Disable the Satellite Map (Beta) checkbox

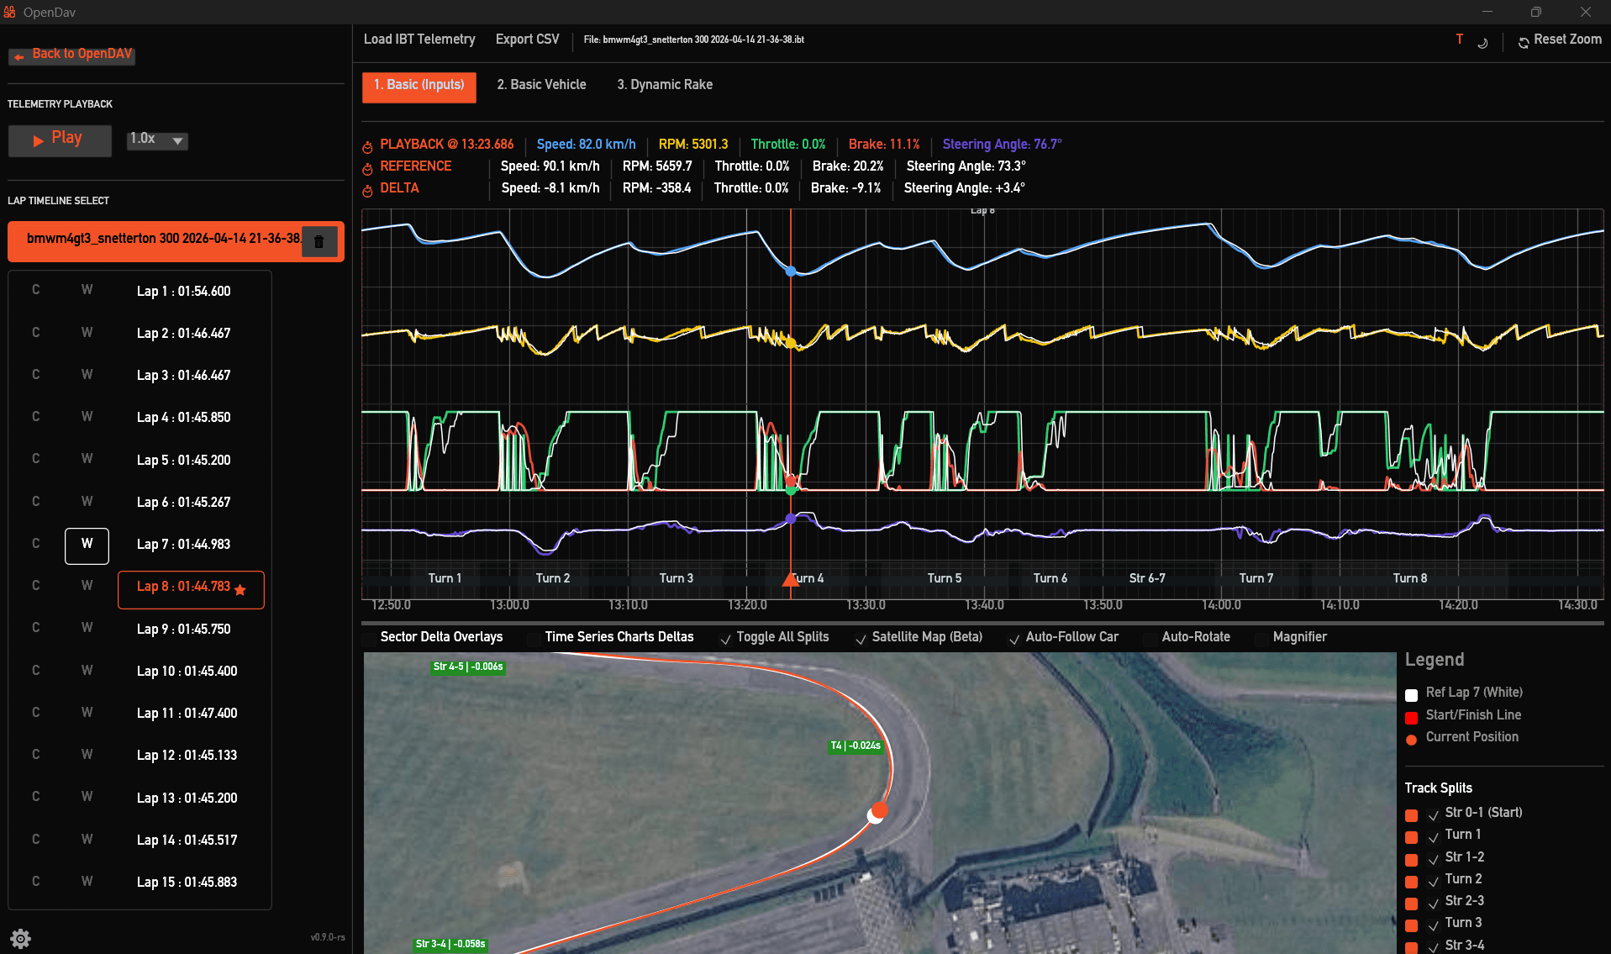point(861,639)
